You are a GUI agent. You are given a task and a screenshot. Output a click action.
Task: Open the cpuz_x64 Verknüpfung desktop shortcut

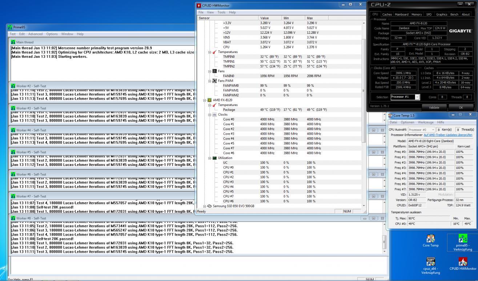tap(431, 266)
